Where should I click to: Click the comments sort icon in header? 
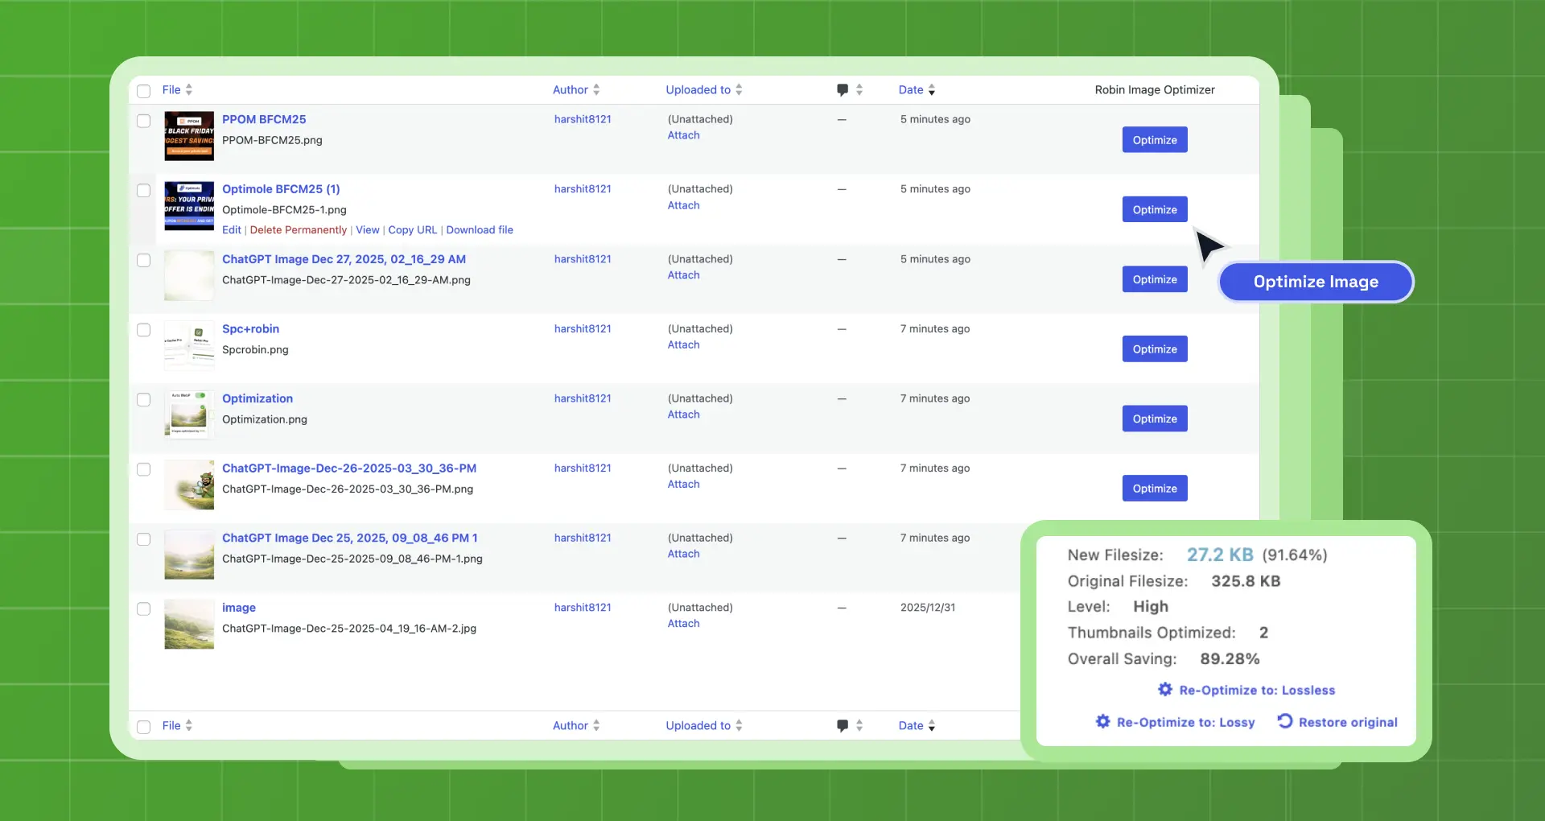pos(858,89)
